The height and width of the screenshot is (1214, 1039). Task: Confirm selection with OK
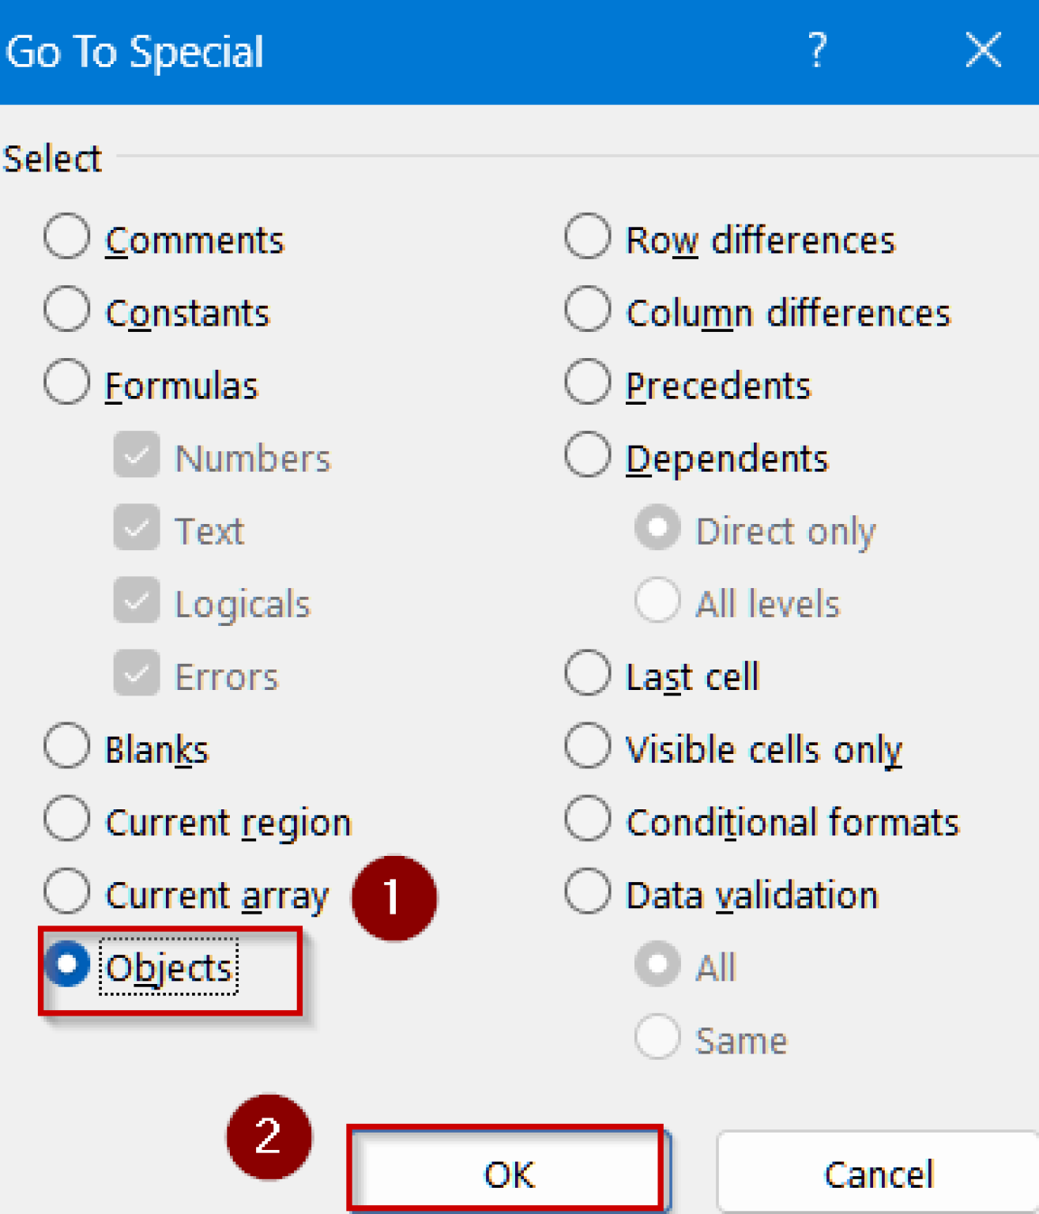tap(506, 1173)
